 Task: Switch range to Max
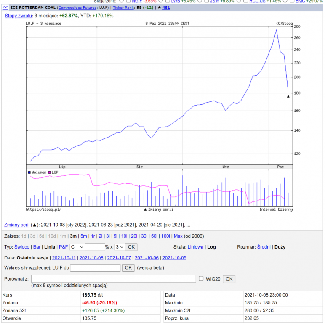point(178,236)
